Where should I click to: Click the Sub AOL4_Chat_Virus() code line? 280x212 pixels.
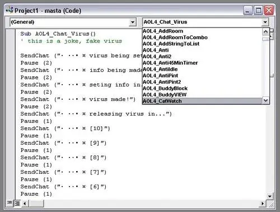pos(58,34)
